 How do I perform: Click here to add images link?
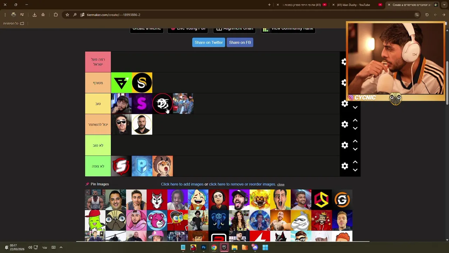click(x=182, y=184)
